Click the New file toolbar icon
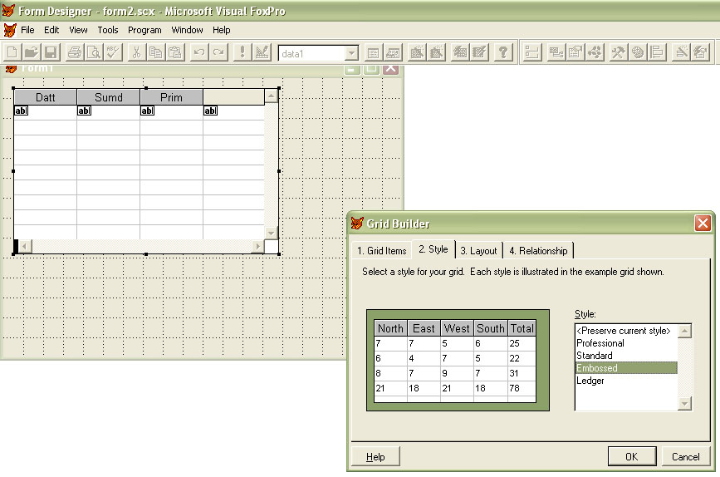The height and width of the screenshot is (477, 720). point(12,52)
